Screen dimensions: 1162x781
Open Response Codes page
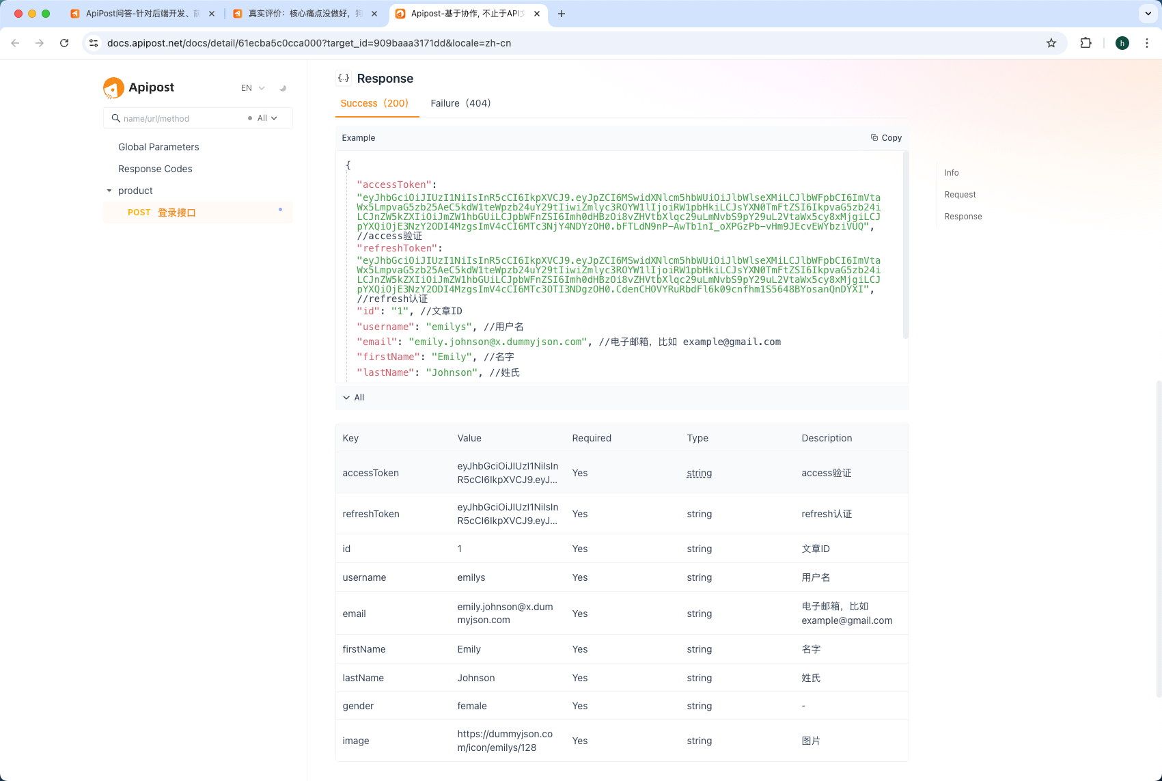(x=155, y=169)
